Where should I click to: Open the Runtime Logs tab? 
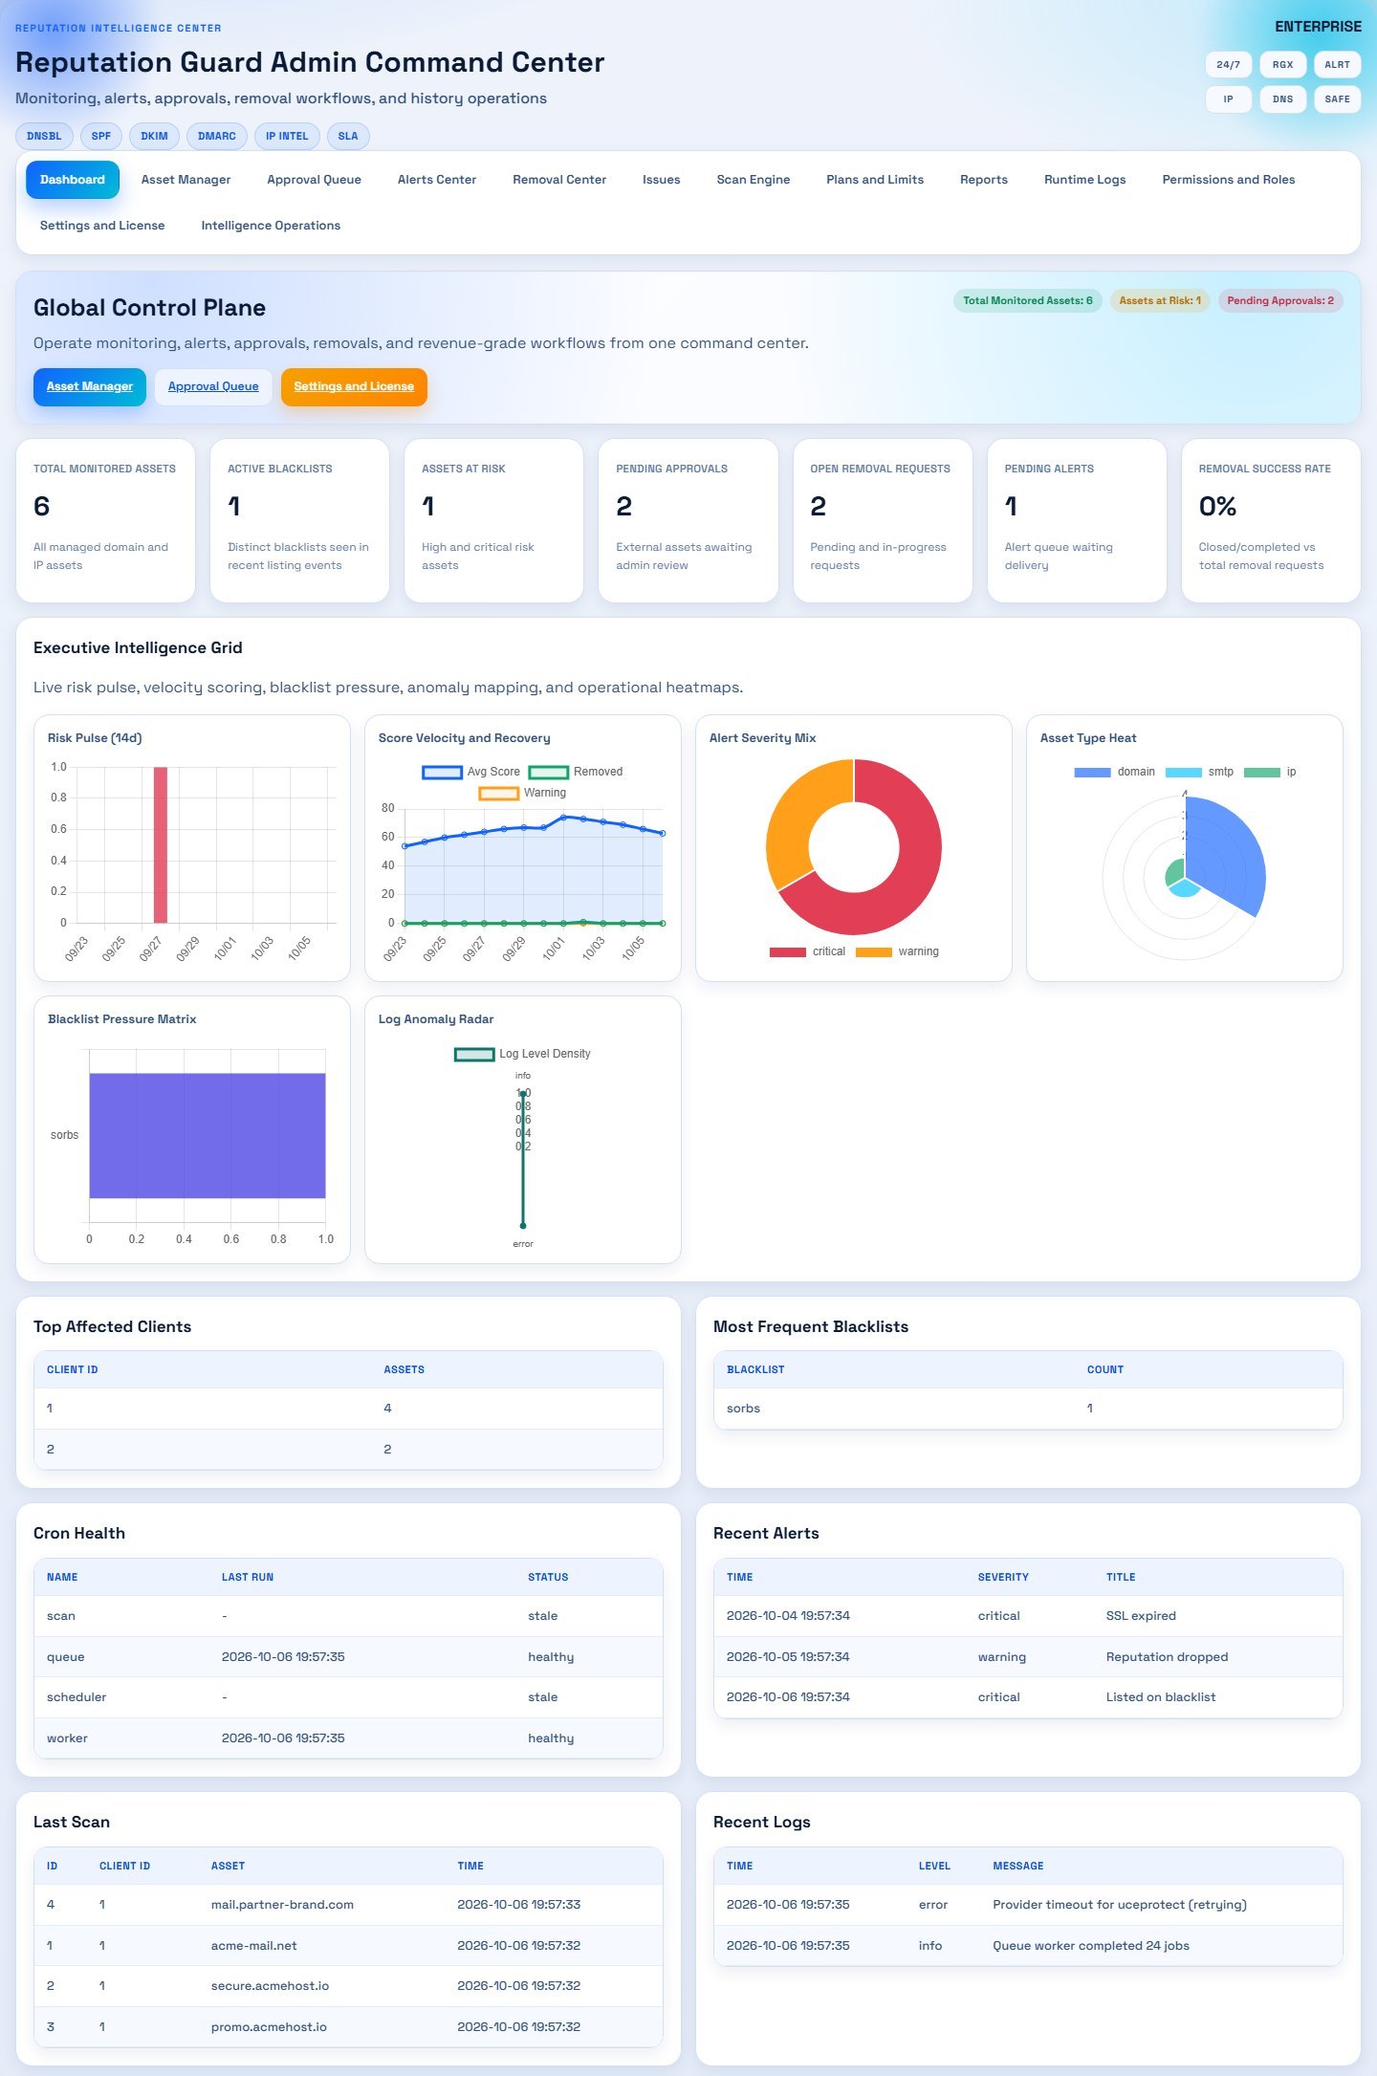point(1084,180)
